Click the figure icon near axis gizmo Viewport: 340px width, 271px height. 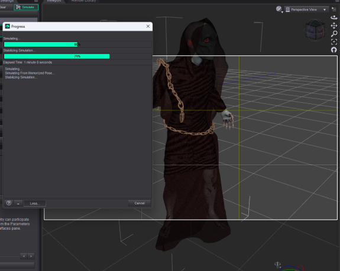point(277,265)
